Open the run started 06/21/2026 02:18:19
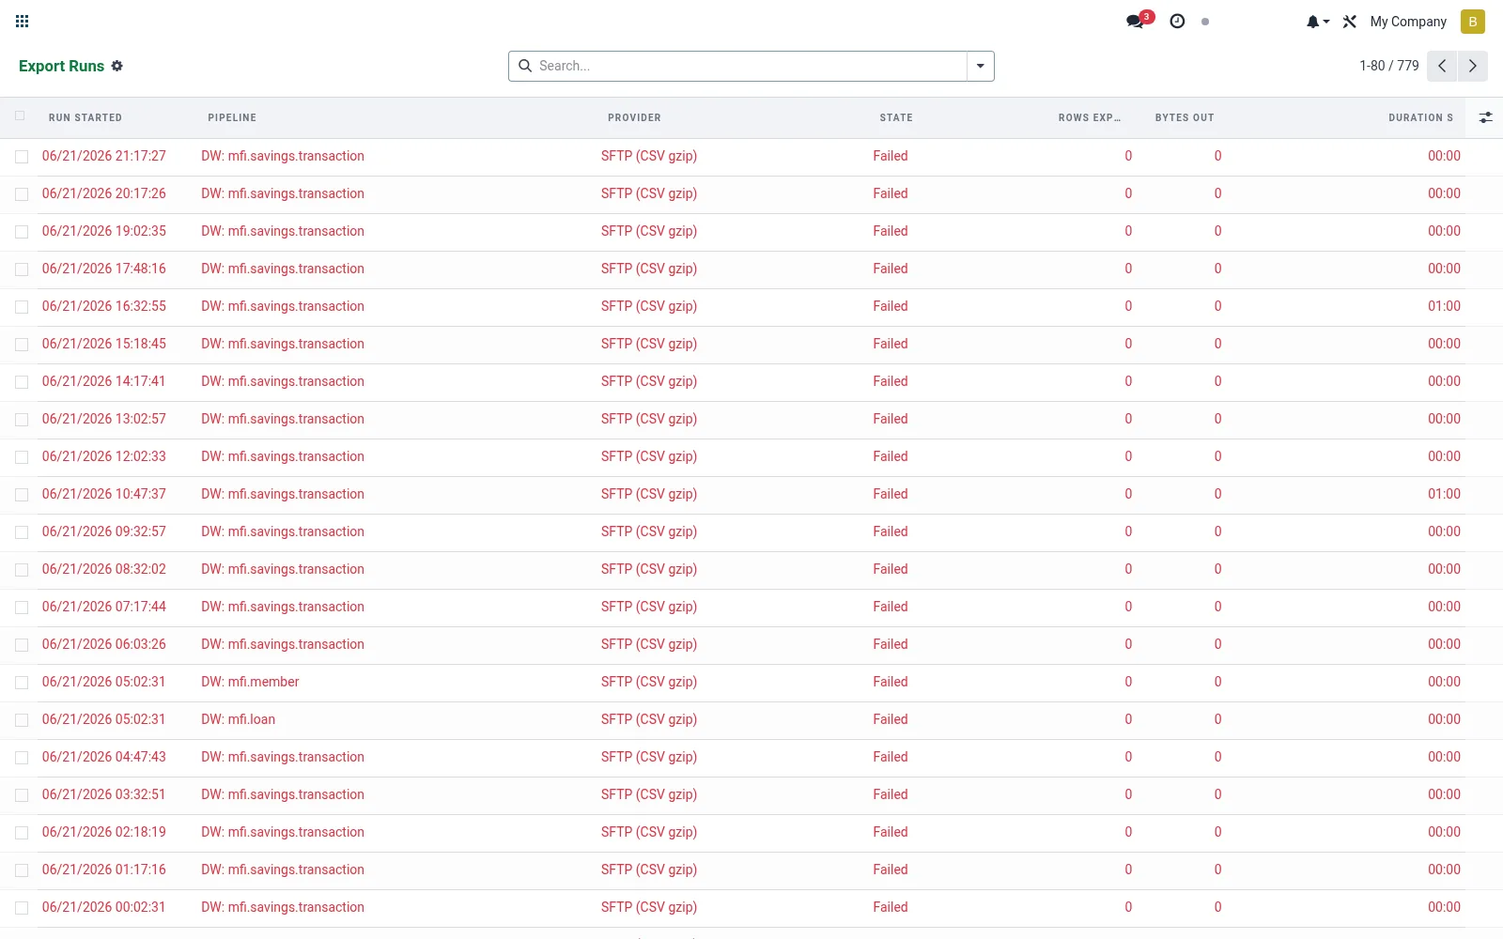The height and width of the screenshot is (939, 1503). tap(103, 832)
